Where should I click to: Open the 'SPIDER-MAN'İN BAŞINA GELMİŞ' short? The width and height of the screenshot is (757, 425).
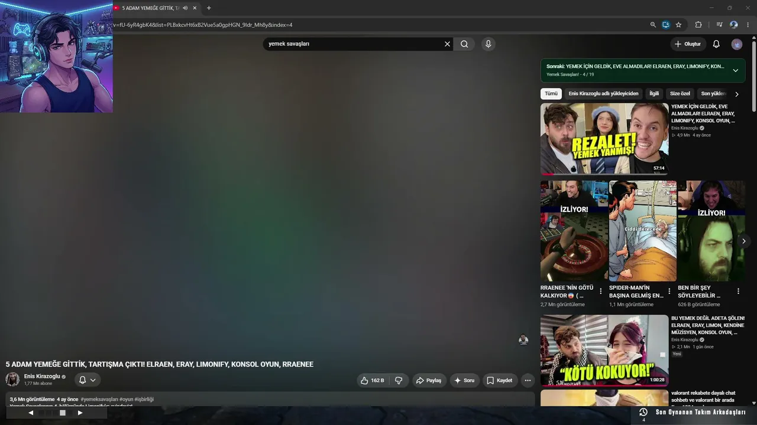click(643, 231)
